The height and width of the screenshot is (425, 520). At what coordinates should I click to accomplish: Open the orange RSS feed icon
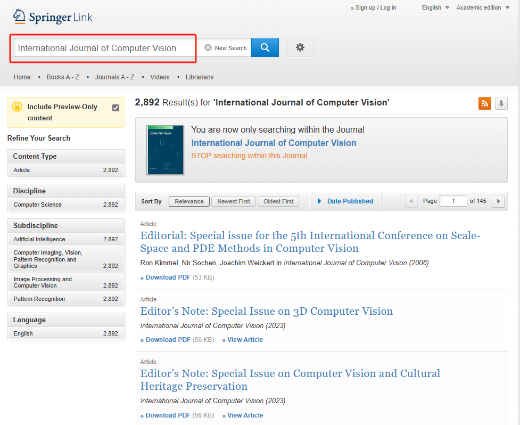click(484, 103)
